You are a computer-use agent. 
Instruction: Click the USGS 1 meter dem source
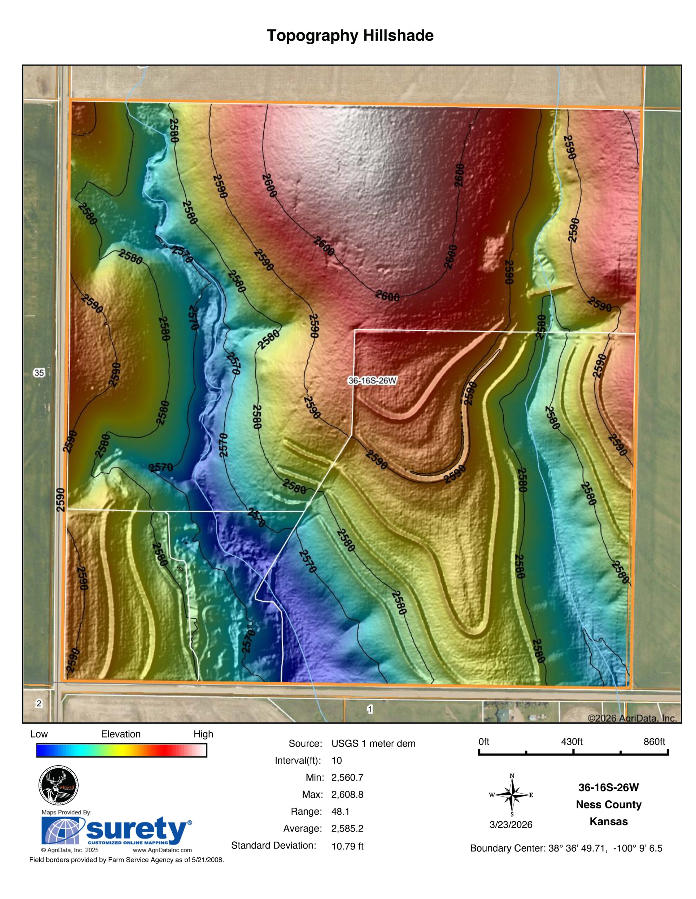(373, 743)
